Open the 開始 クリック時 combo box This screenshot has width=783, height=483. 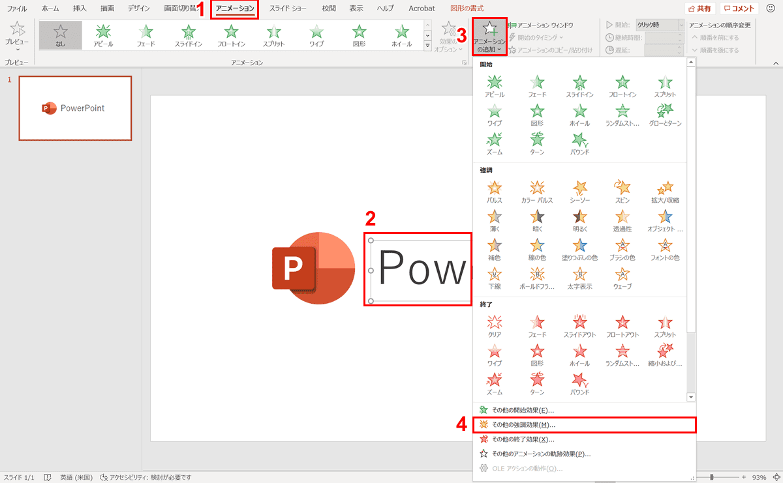coord(660,25)
